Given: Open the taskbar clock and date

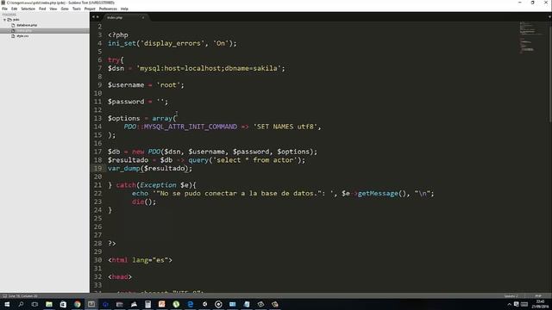Looking at the screenshot, I should click(x=540, y=304).
